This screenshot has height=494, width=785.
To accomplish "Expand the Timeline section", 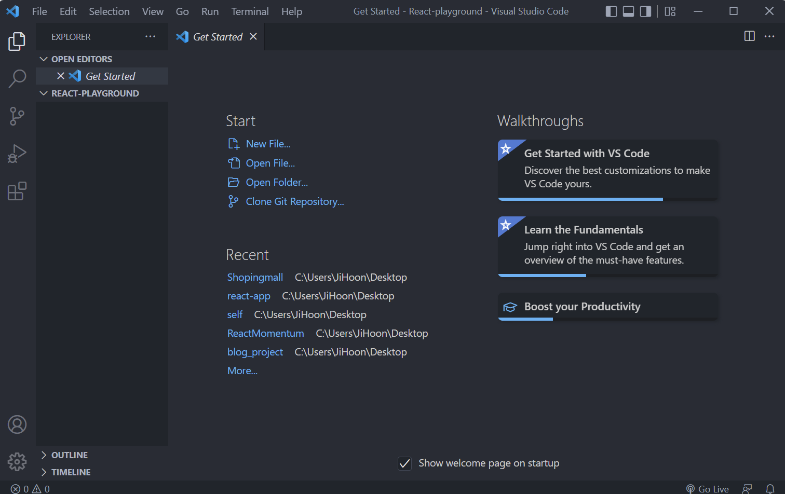I will [102, 472].
